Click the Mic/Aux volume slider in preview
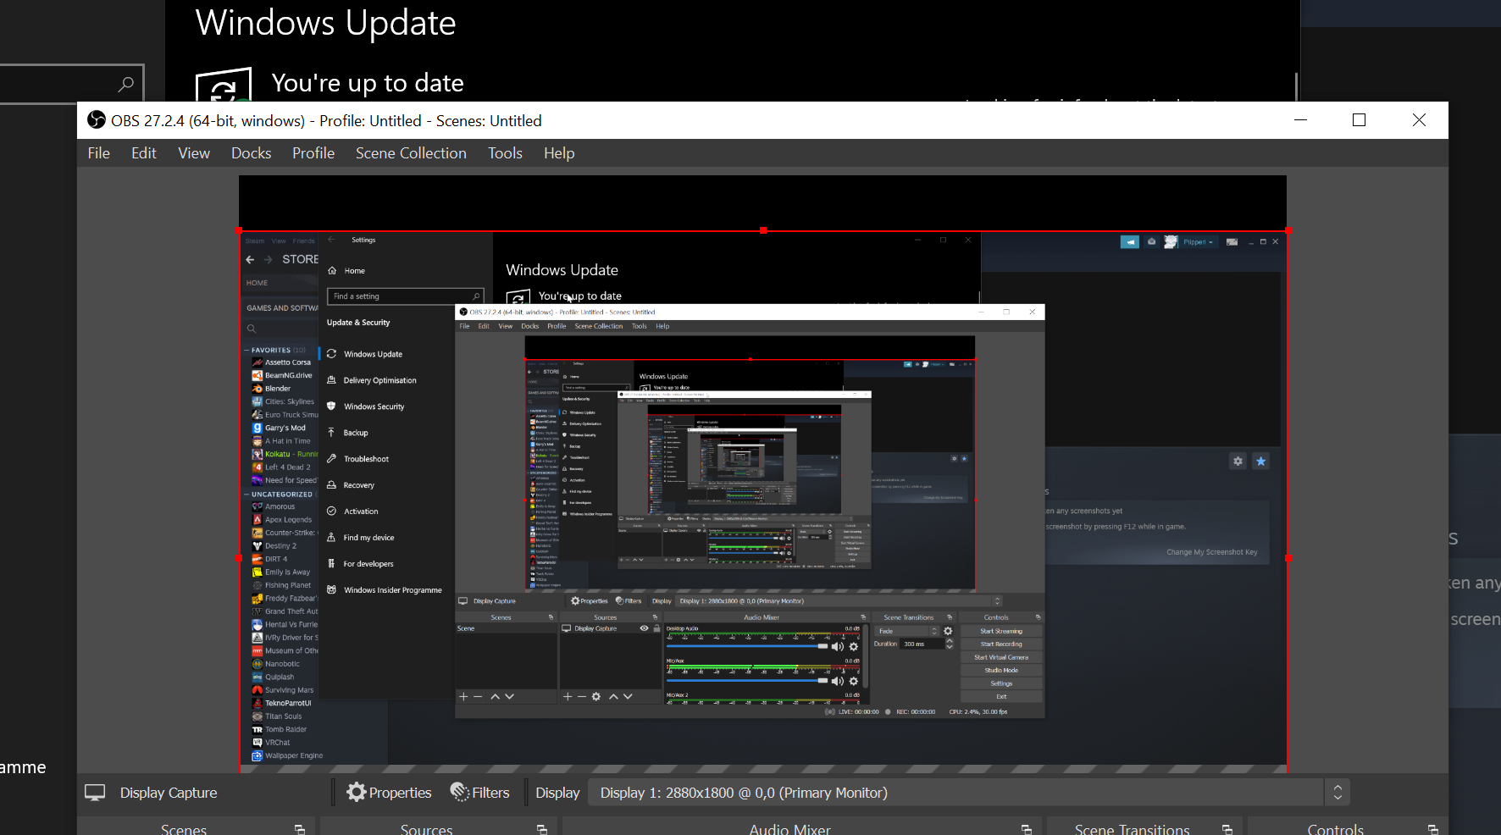This screenshot has width=1501, height=835. pos(746,680)
